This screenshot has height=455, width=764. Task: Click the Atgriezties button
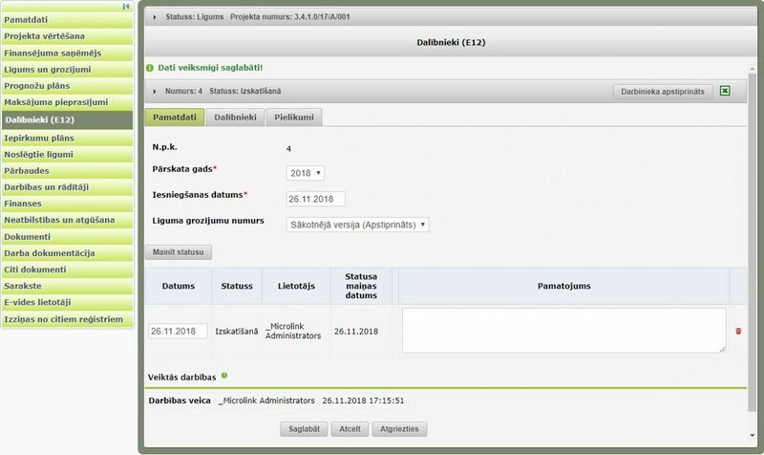tap(399, 429)
